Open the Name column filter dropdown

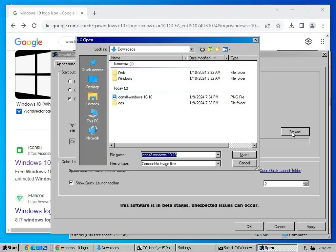tap(185, 58)
